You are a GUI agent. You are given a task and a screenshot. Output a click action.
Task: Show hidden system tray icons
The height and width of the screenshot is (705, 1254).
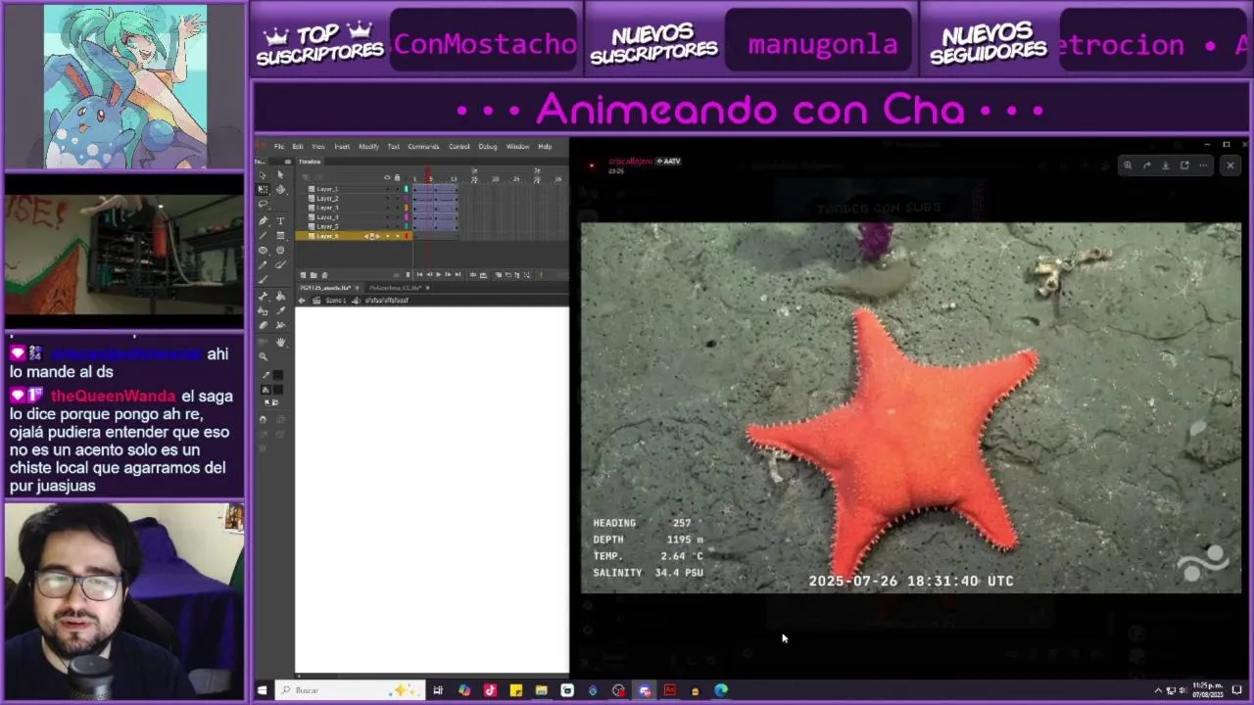(1158, 690)
